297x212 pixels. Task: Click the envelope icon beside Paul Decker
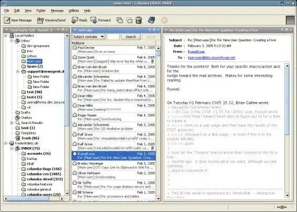coord(75,47)
